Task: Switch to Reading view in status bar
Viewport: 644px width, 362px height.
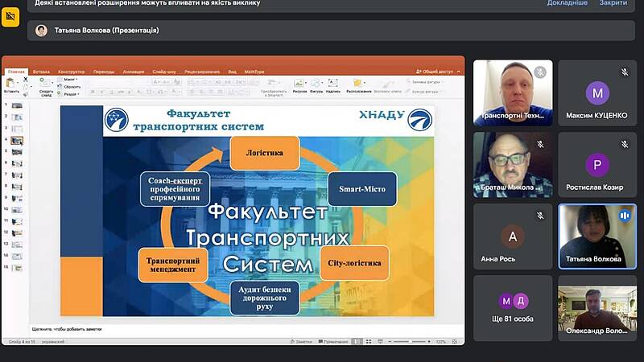Action: (x=380, y=341)
